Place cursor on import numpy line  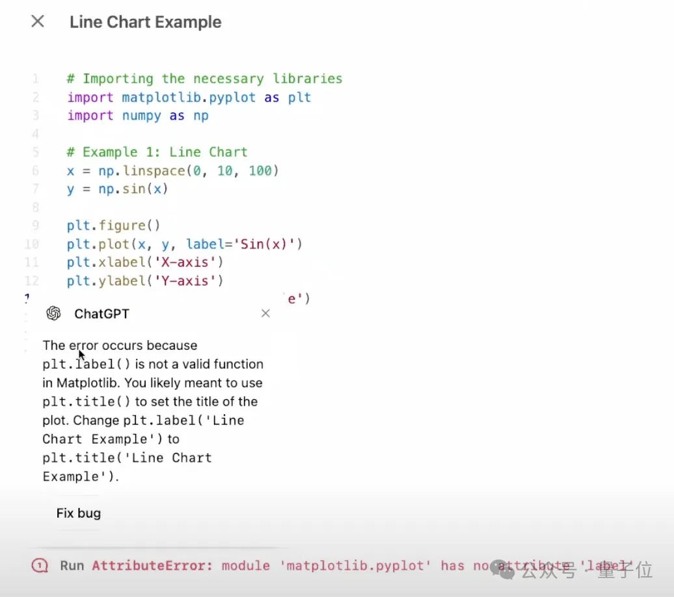coord(137,116)
